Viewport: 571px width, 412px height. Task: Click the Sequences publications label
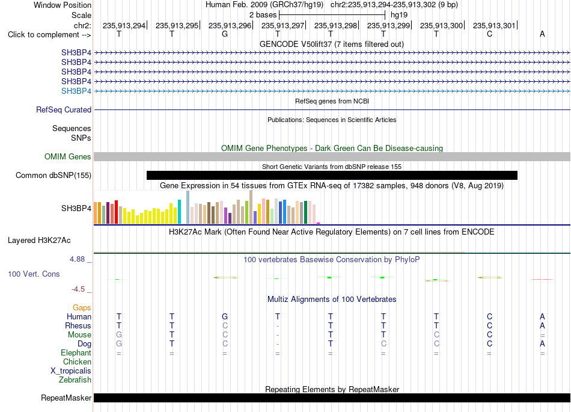[x=72, y=128]
